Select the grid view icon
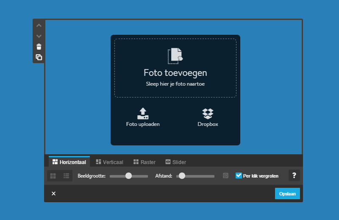Image resolution: width=339 pixels, height=220 pixels. 53,176
